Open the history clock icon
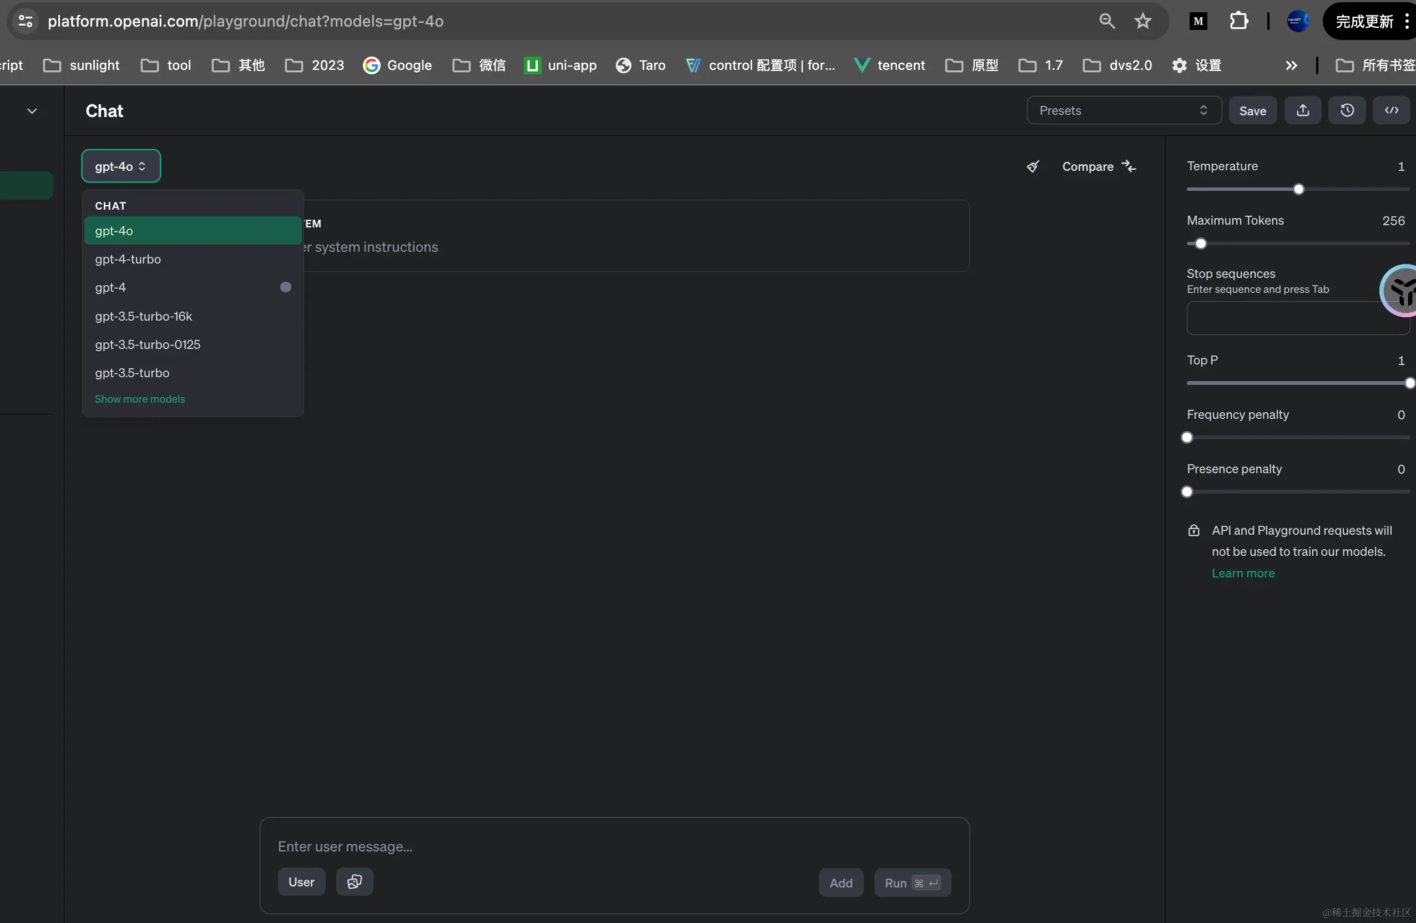The width and height of the screenshot is (1416, 923). click(x=1347, y=110)
